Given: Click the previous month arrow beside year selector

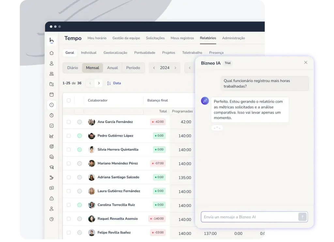Looking at the screenshot, I should pyautogui.click(x=190, y=68).
